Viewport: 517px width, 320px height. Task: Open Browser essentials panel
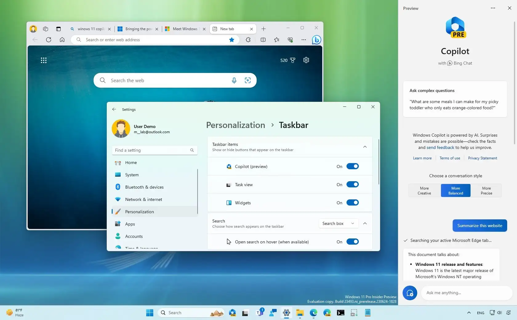290,40
